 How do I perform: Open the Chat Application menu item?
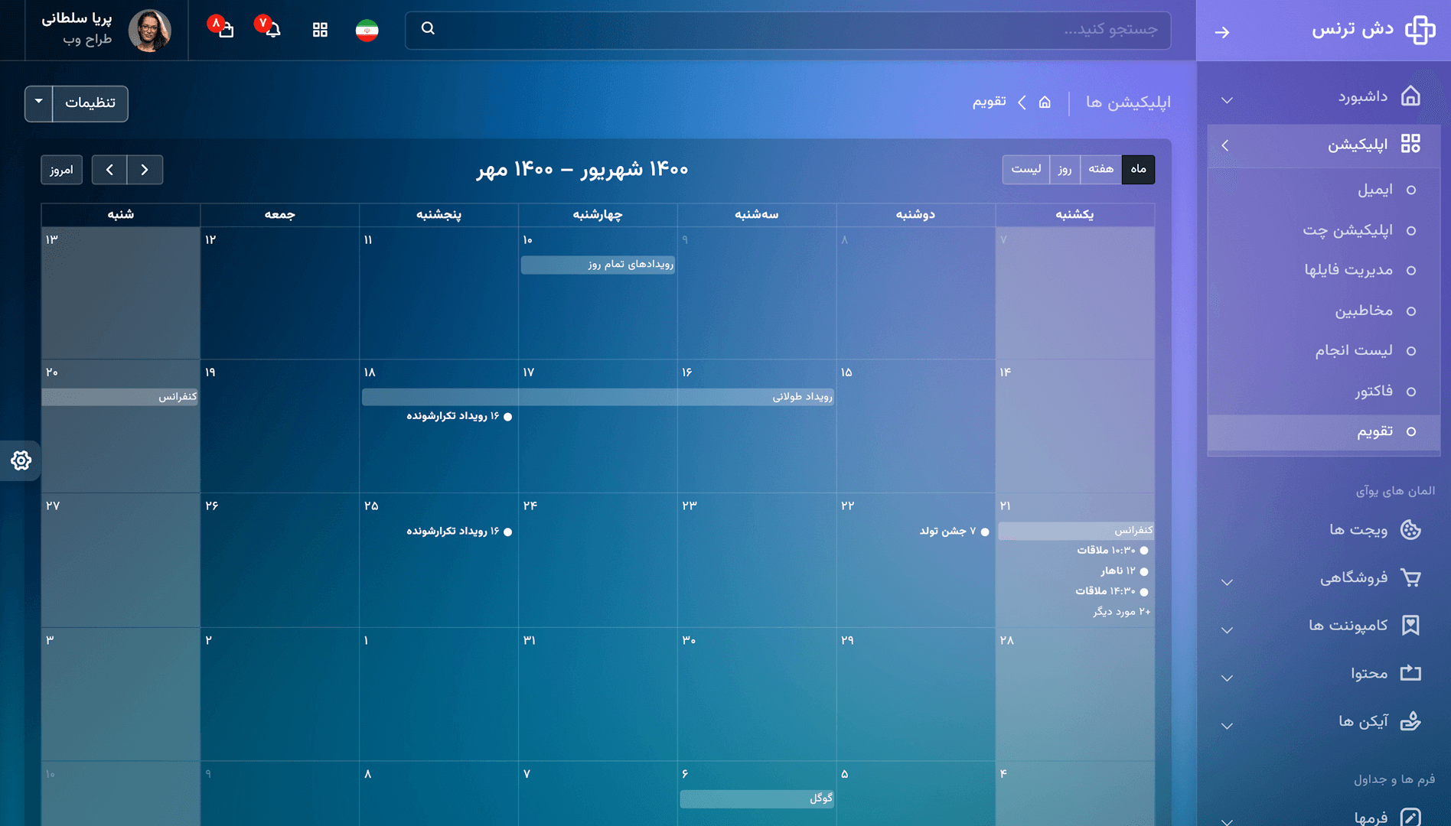point(1324,230)
